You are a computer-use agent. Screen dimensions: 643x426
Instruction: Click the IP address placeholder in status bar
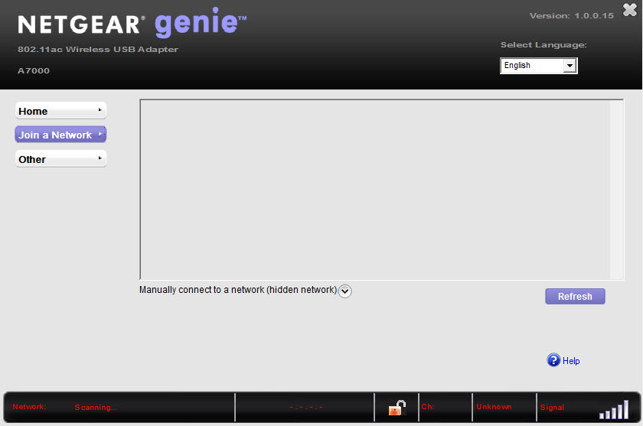pos(306,408)
